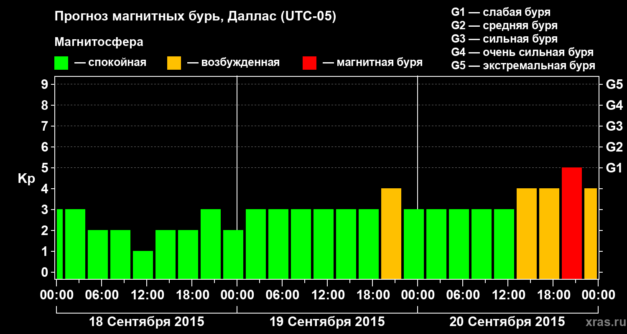
Task: Click the right-axis 'G1' level label
Action: (614, 168)
